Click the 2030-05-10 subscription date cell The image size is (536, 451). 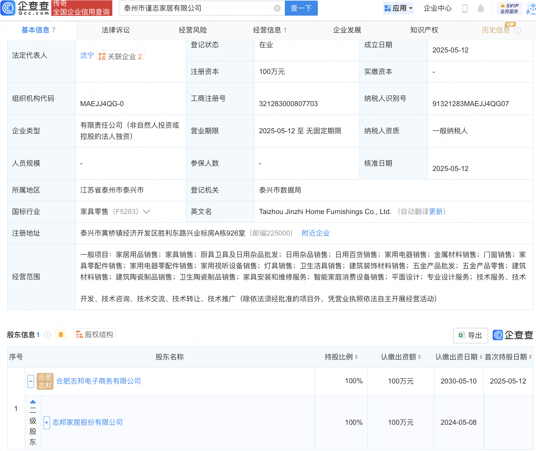(458, 381)
